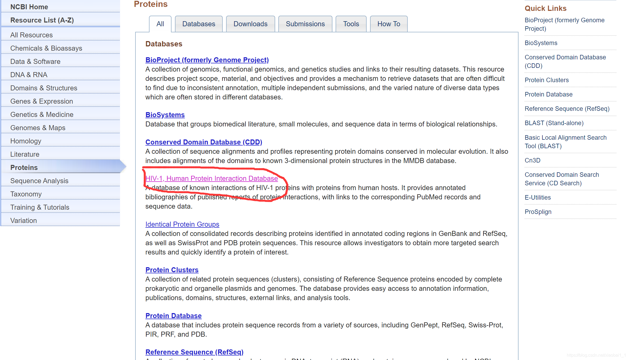628x360 pixels.
Task: Open the Protein Database heading link
Action: pyautogui.click(x=173, y=316)
